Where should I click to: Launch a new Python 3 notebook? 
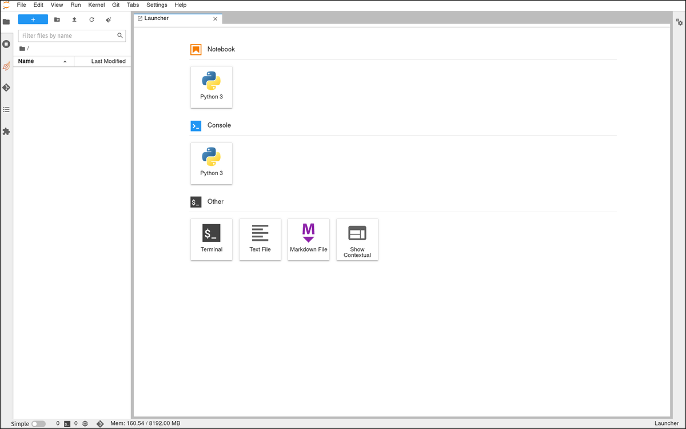pos(212,87)
